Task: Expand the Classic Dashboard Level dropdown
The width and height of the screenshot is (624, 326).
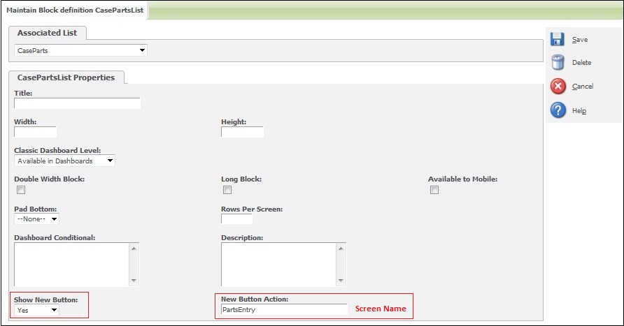Action: point(64,161)
